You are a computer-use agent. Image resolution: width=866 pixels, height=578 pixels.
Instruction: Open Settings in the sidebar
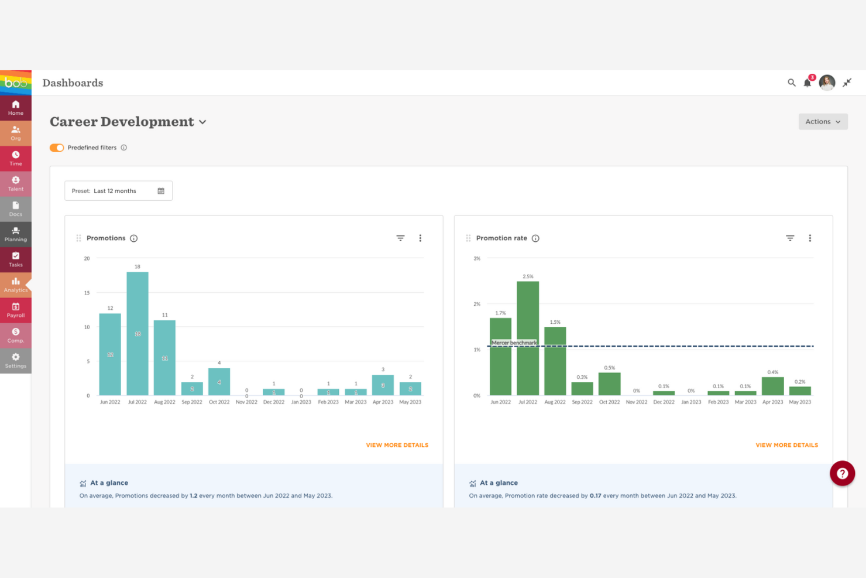(x=16, y=360)
